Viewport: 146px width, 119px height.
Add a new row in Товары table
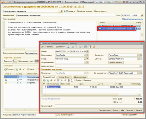[x=44, y=80]
